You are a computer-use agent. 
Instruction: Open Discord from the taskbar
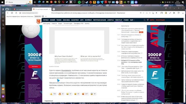click(x=136, y=2)
